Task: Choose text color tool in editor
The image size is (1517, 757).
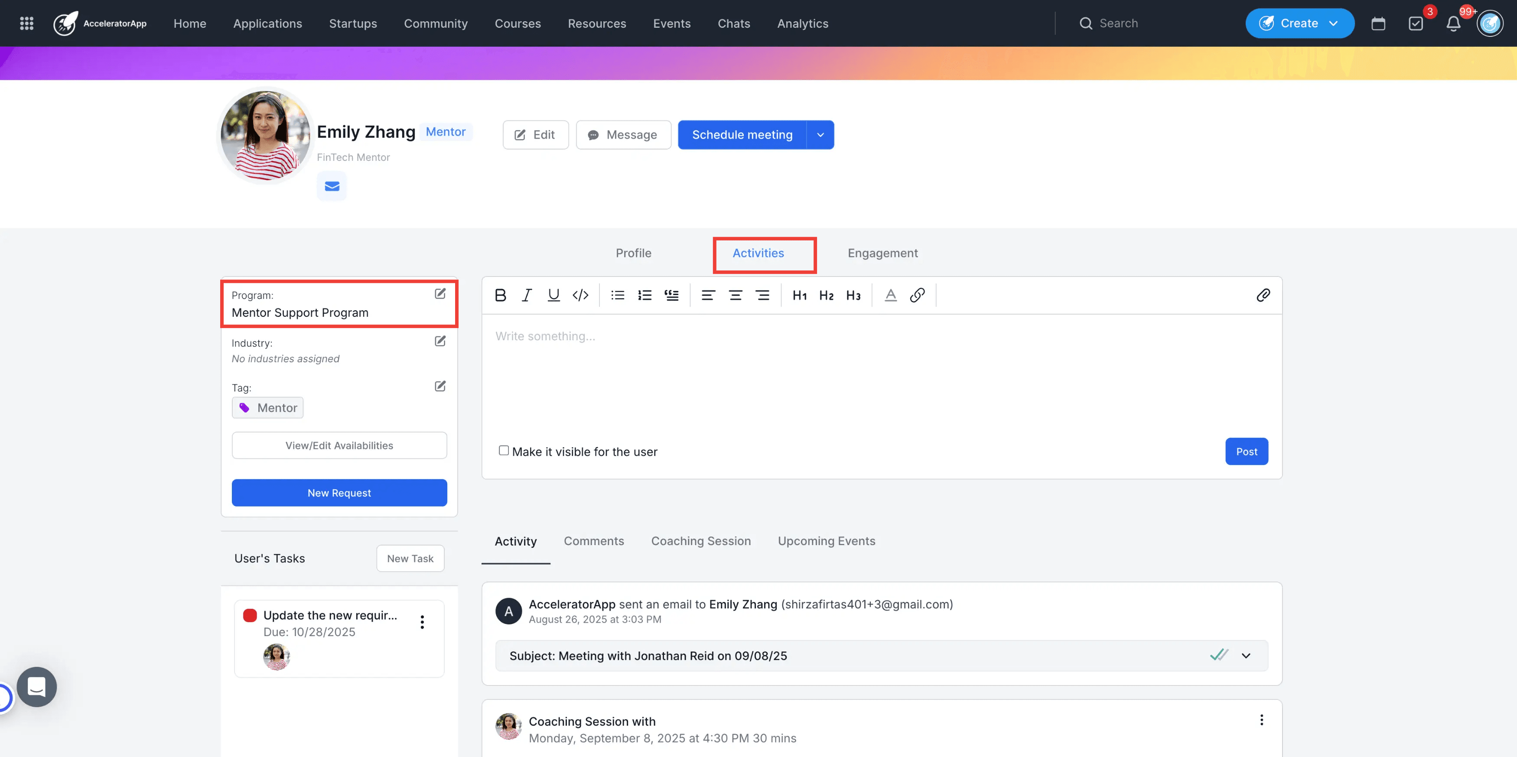Action: coord(890,295)
